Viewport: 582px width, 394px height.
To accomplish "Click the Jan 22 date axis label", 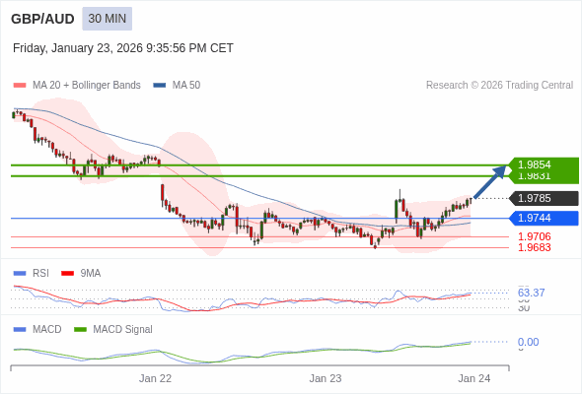I will (x=155, y=378).
